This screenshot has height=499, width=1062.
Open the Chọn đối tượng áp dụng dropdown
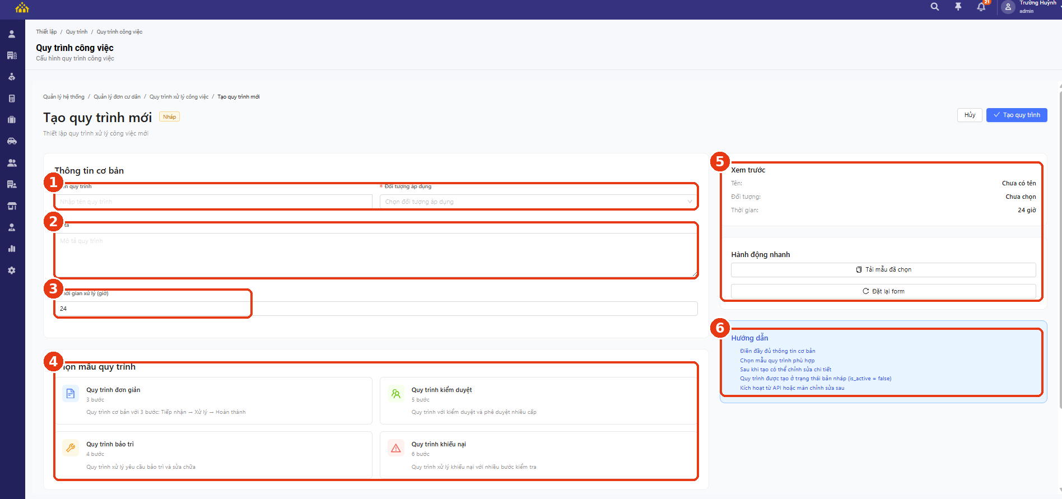coord(539,202)
